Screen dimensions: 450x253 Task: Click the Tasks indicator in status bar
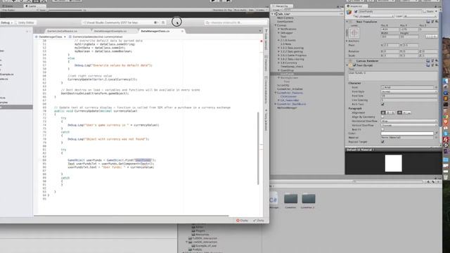[258, 221]
